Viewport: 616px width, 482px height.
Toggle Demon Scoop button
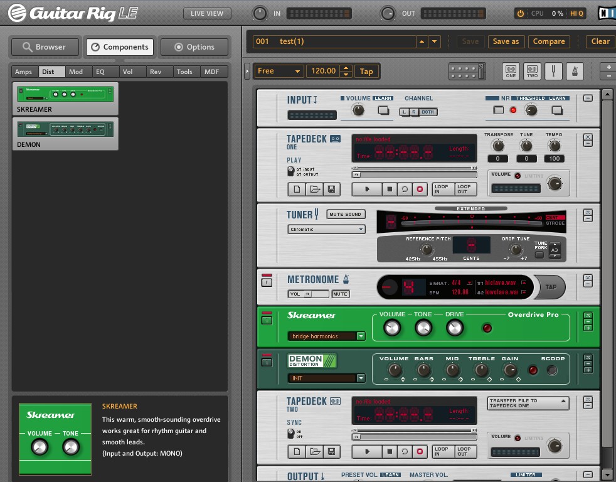552,370
